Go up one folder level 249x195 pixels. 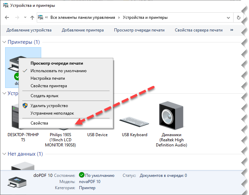pos(32,17)
